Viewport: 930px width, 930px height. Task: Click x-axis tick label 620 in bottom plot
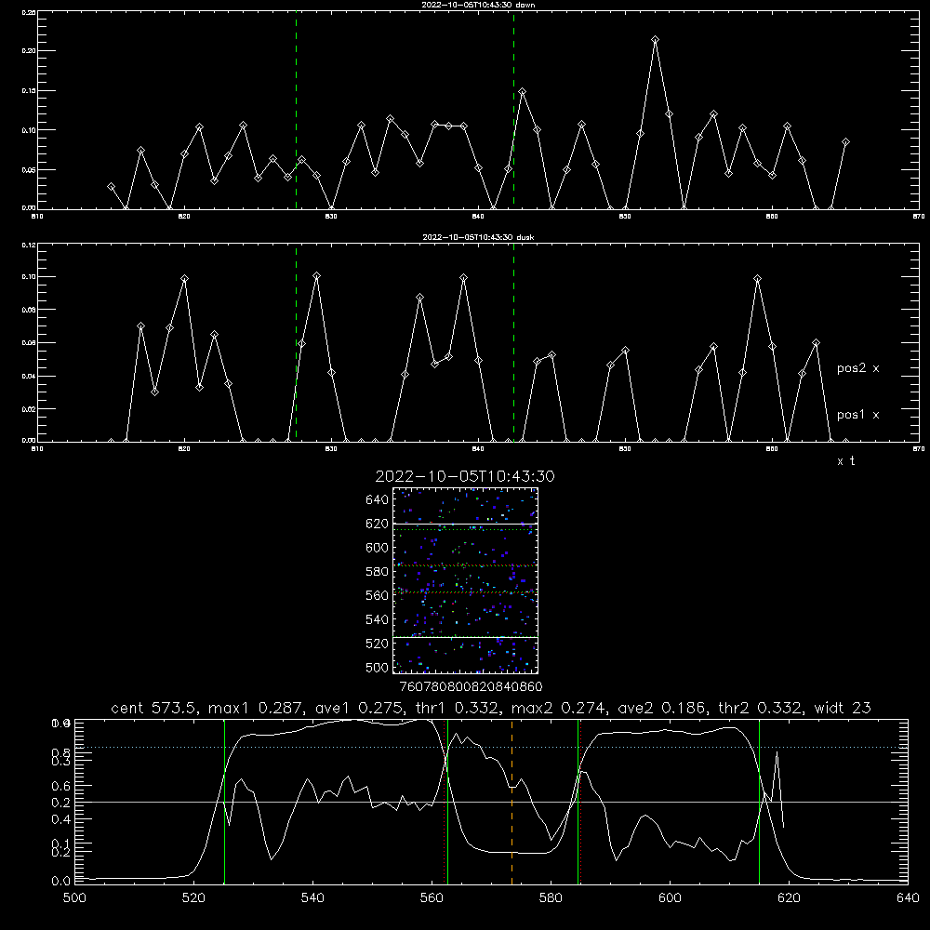coord(789,898)
